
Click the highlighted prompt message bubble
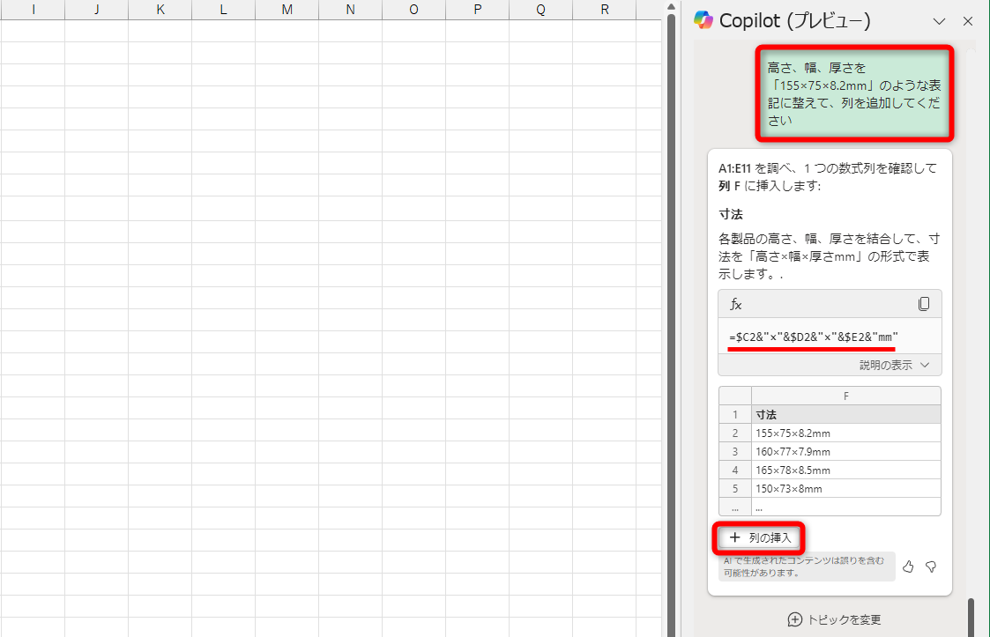853,93
